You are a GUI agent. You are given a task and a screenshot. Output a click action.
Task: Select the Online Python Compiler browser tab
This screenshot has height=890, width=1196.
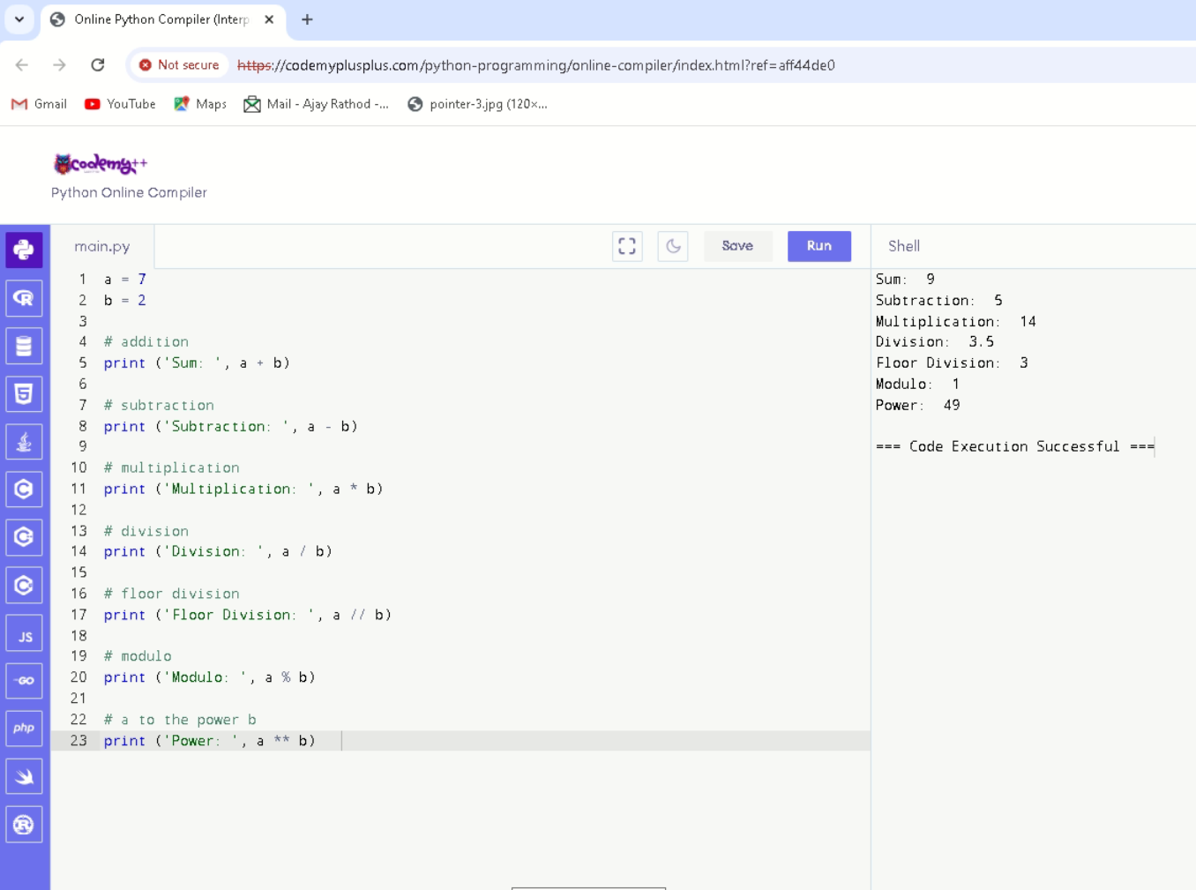(159, 19)
